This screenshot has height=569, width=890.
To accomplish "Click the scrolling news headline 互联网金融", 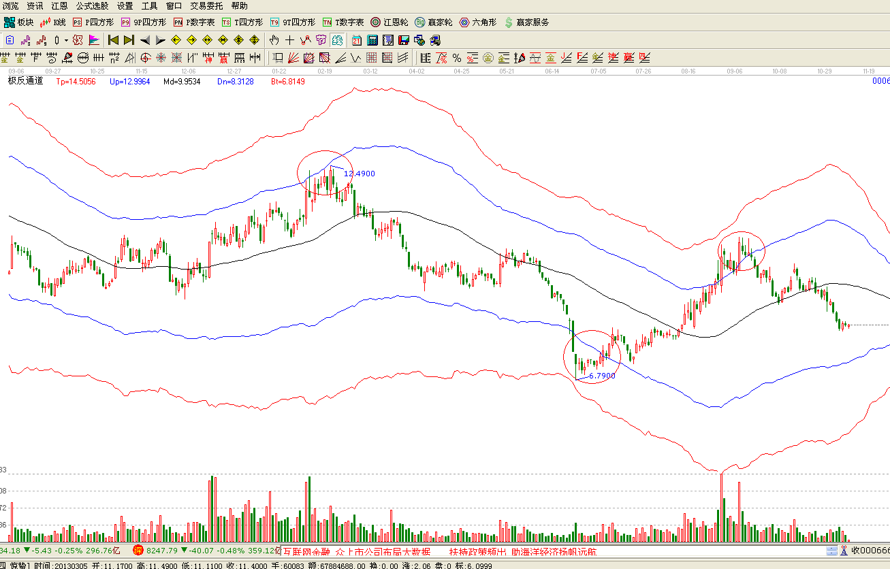I will pos(306,551).
